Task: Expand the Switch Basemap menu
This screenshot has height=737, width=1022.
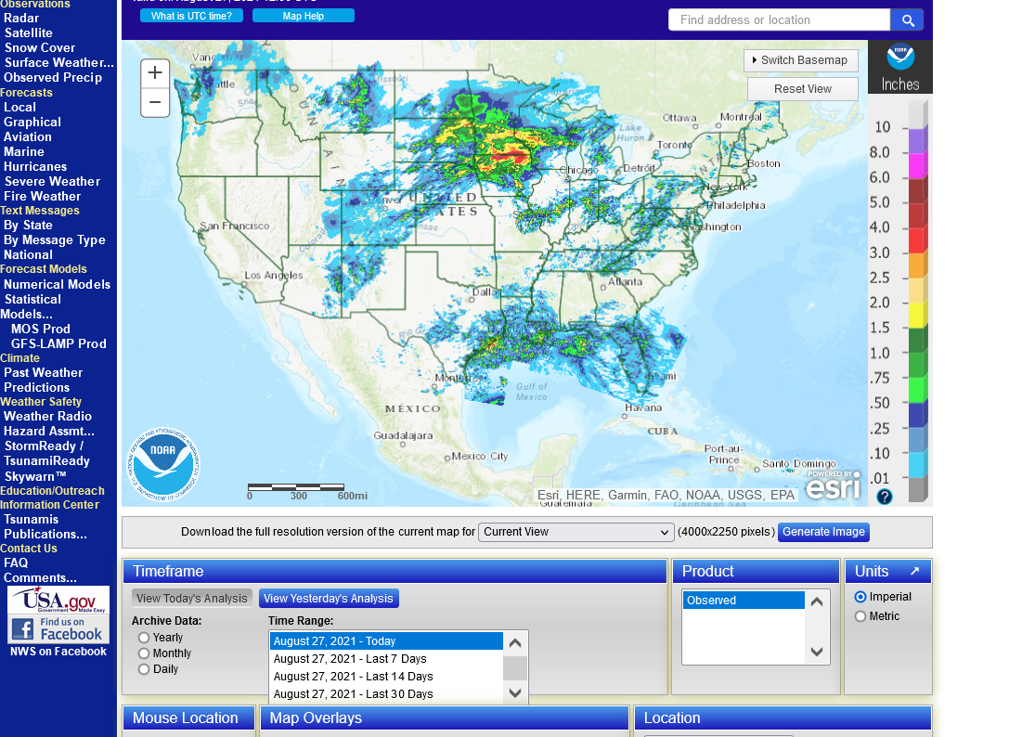Action: tap(801, 60)
